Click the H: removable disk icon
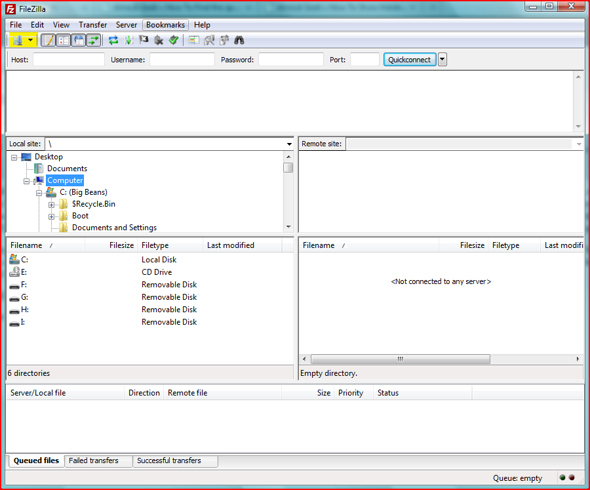590x490 pixels. tap(14, 311)
